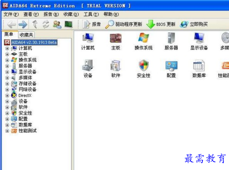Open 服务器 server icon in main pane
Viewport: 229px width, 170px height.
click(x=171, y=41)
